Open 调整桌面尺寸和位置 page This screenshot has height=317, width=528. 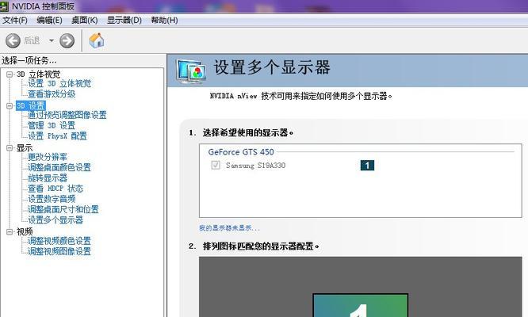[63, 209]
